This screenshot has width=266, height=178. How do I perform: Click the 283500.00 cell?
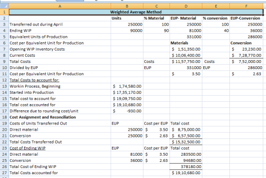point(186,154)
